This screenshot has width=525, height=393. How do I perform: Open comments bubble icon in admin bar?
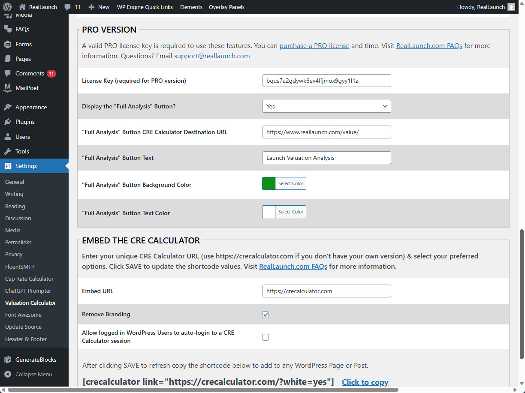coord(67,7)
